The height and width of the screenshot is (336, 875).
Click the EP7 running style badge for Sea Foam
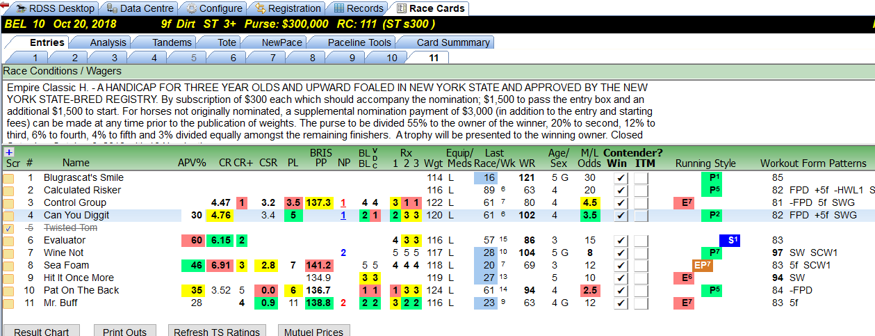click(x=703, y=265)
